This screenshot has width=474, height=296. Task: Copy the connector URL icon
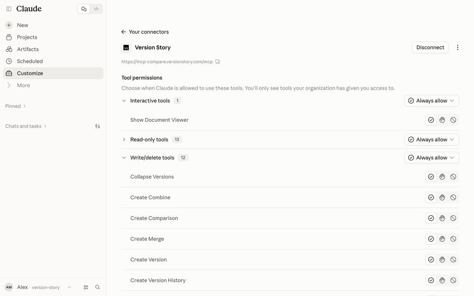(x=218, y=62)
